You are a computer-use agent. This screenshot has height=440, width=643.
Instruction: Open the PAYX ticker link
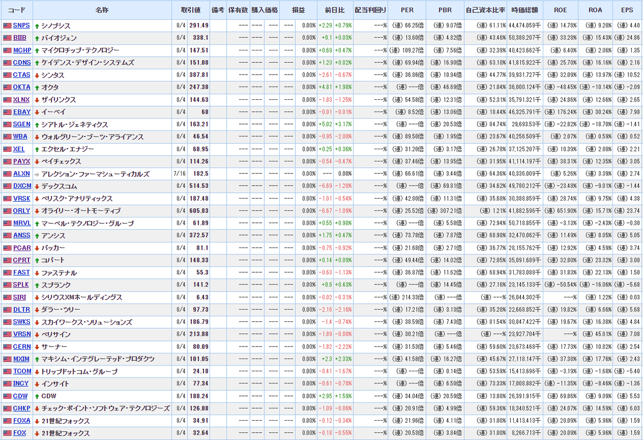pyautogui.click(x=22, y=162)
